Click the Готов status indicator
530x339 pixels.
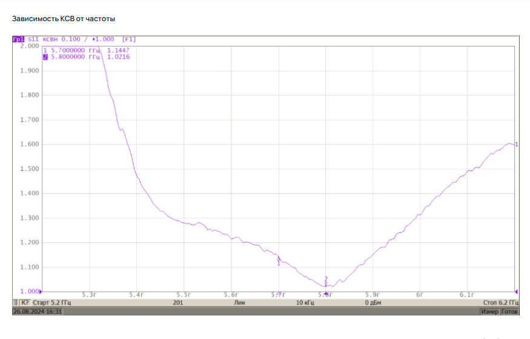[509, 311]
